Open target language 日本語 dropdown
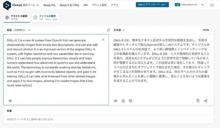220x128 pixels. [x=123, y=30]
